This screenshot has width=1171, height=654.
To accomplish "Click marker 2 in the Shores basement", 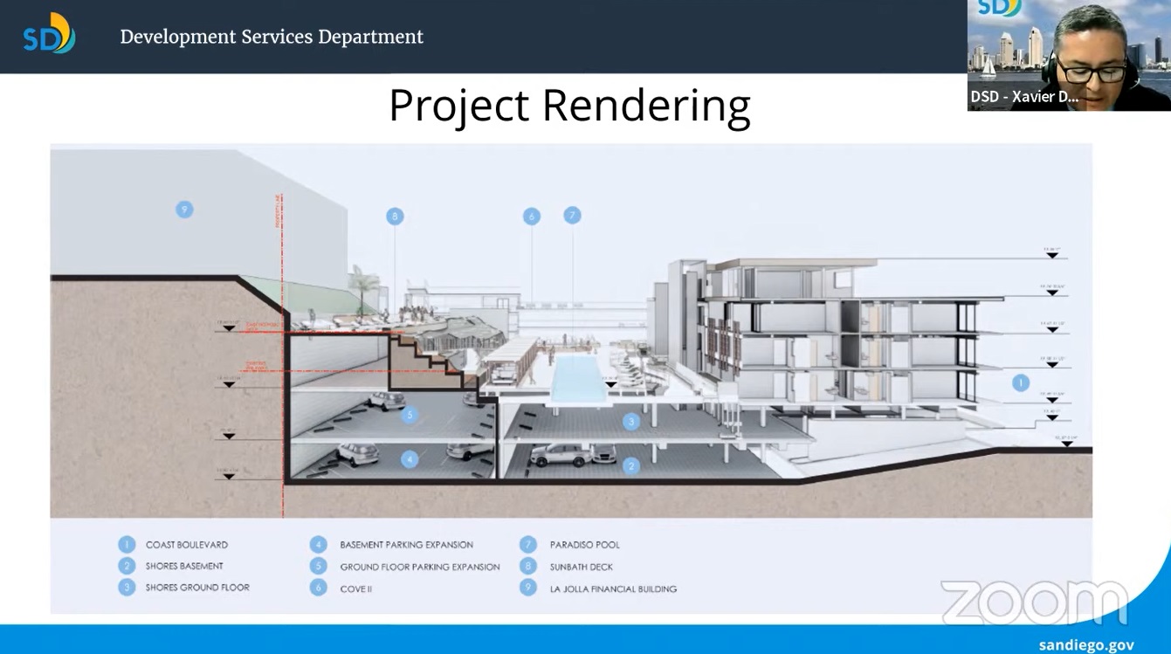I will 631,466.
